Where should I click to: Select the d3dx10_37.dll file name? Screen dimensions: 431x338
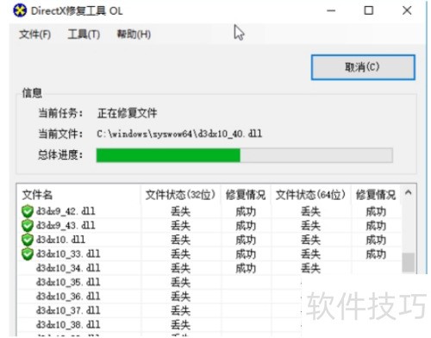[68, 310]
